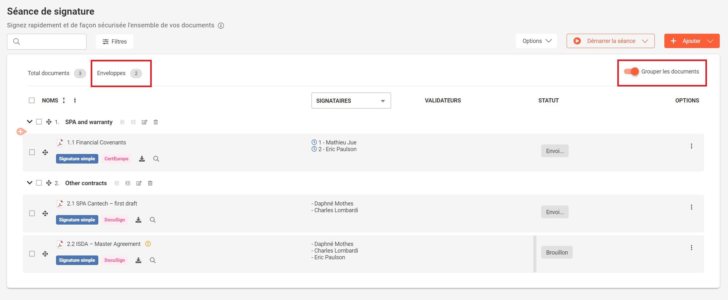The width and height of the screenshot is (728, 300).
Task: Check the SPA and warranty envelope checkbox
Action: pos(39,122)
